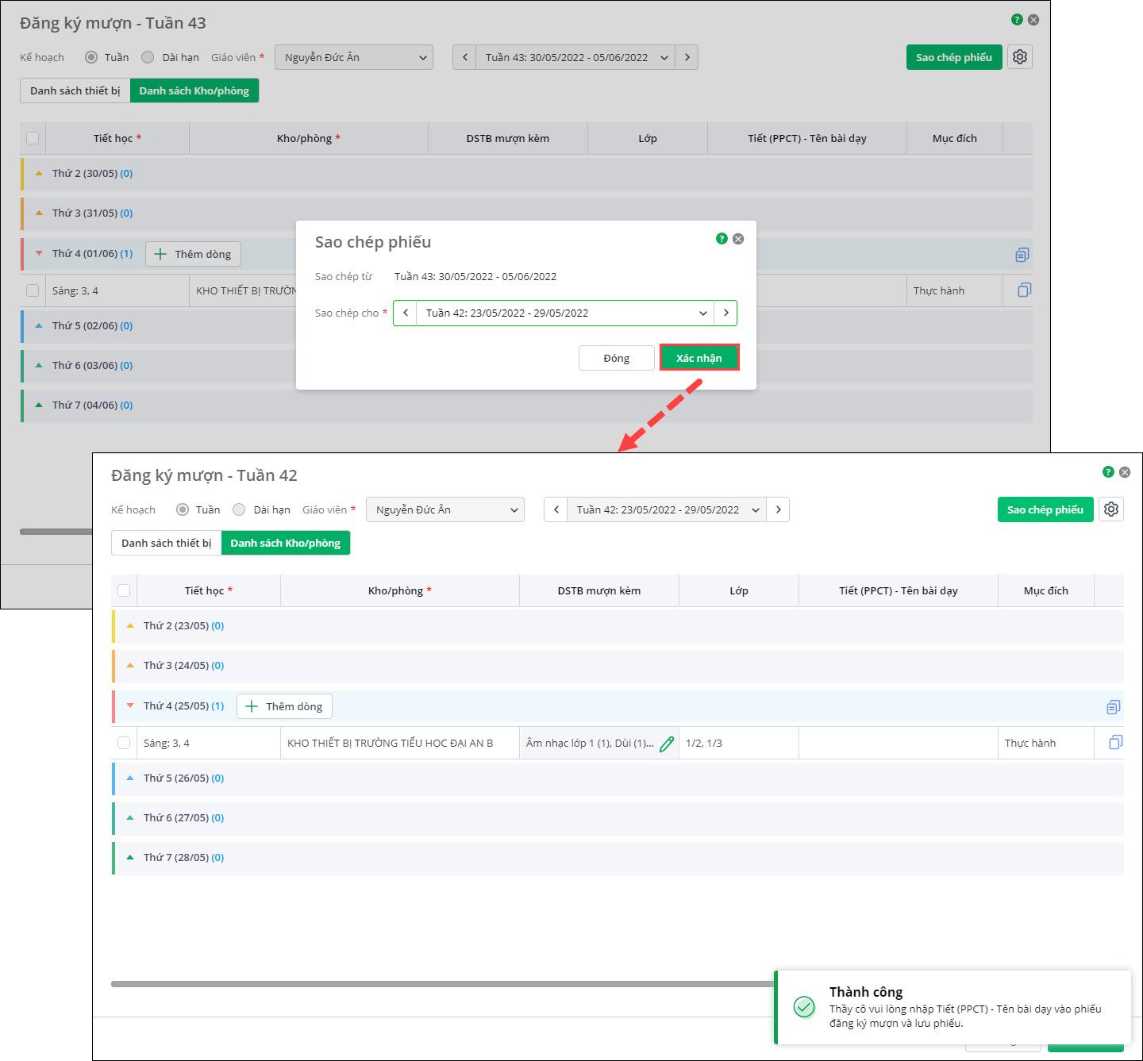The height and width of the screenshot is (1061, 1143).
Task: Copy Thứ 4 (25/05) day rows icon
Action: (1114, 707)
